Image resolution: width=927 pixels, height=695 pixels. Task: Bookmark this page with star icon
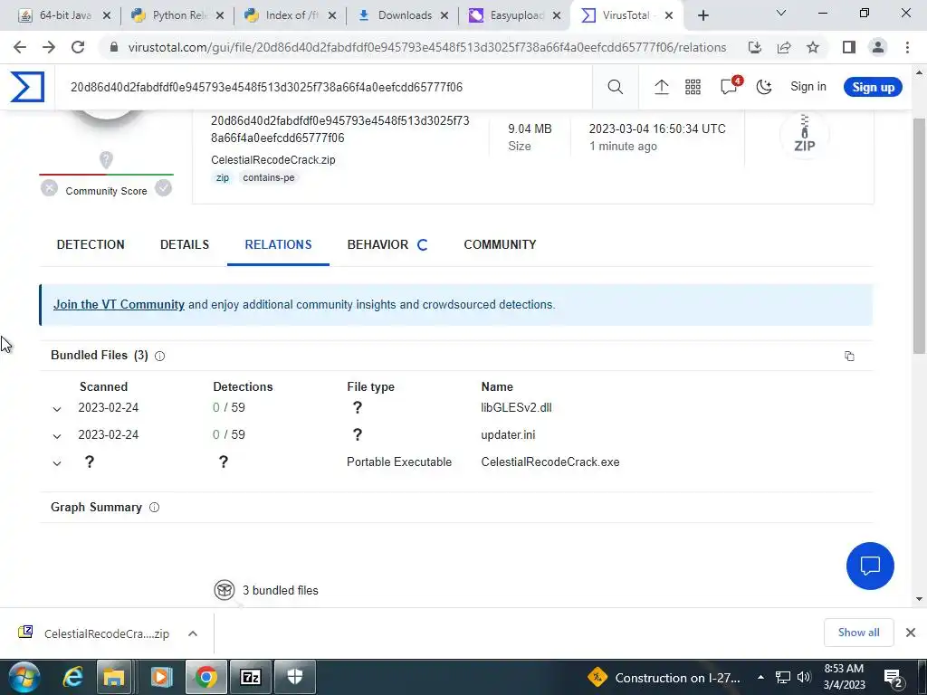pyautogui.click(x=813, y=47)
